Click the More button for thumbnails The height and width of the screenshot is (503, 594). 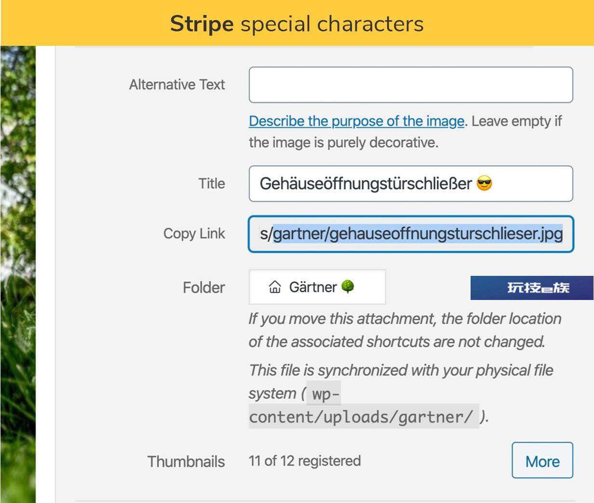542,461
